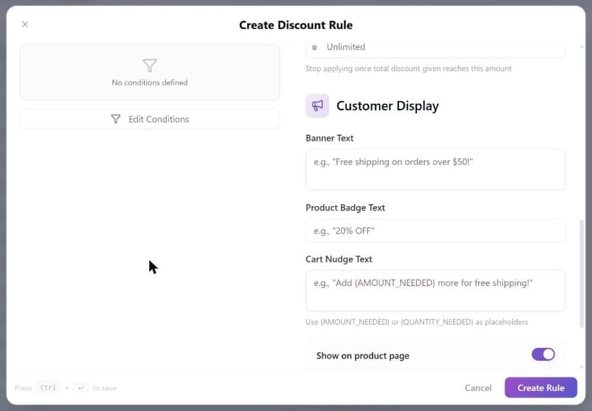Click the Product Badge Text label
Viewport: 592px width, 411px height.
click(x=345, y=208)
